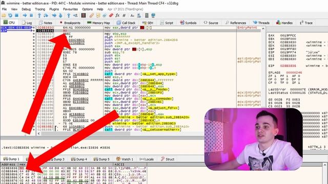328x184 pixels.
Task: Switch to the Script tab
Action: 167,22
